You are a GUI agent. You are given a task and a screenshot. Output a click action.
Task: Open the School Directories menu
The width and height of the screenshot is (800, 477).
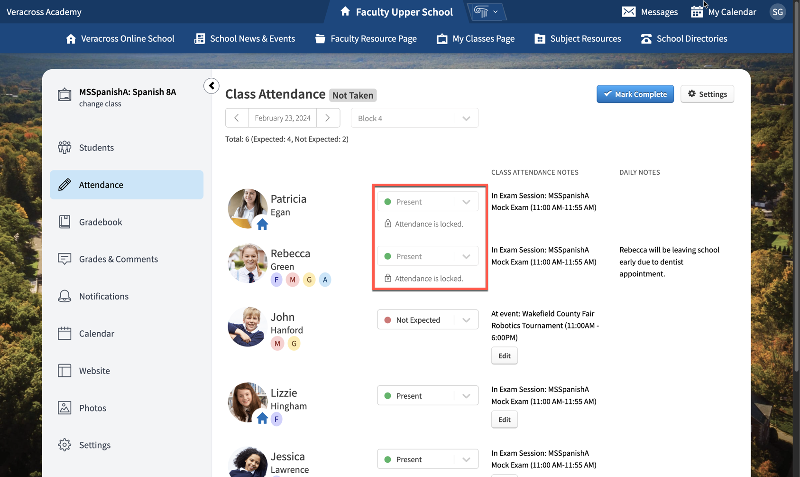[x=684, y=38]
